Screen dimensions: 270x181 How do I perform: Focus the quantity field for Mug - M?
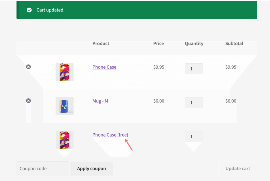click(194, 103)
